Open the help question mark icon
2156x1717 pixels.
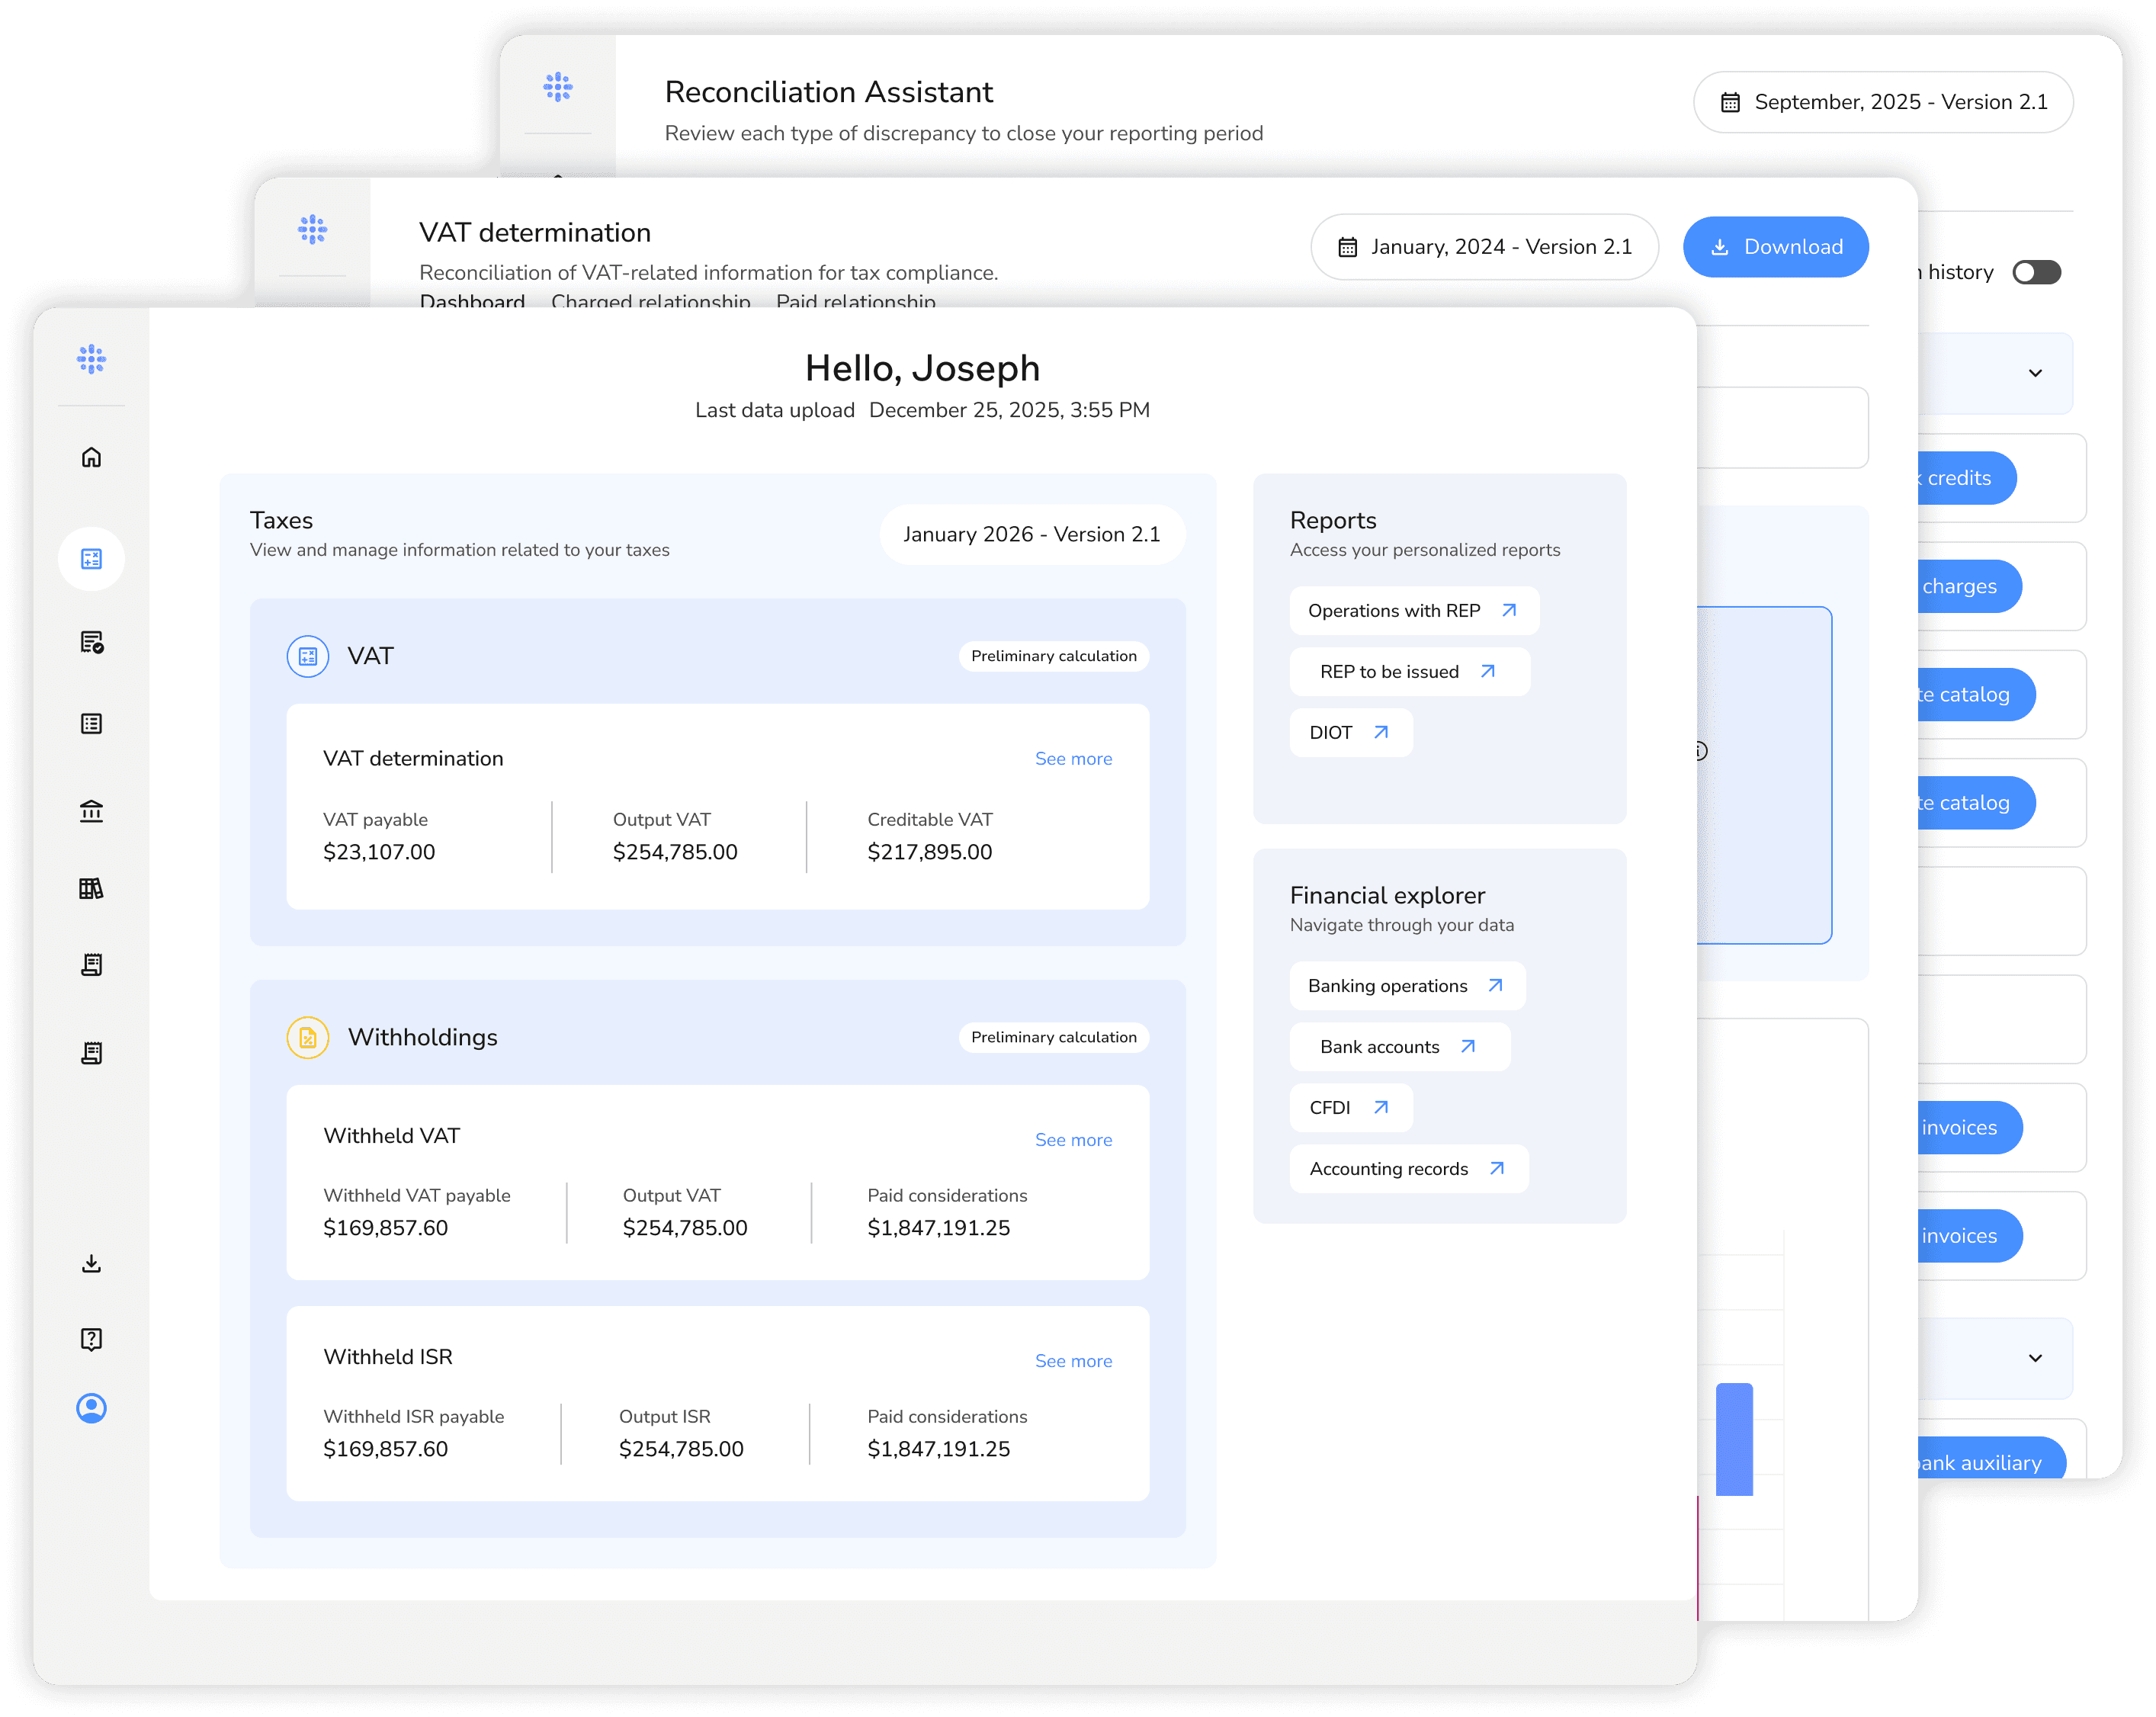(91, 1339)
